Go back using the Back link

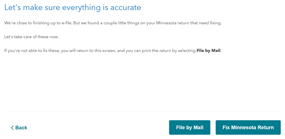click(x=19, y=128)
